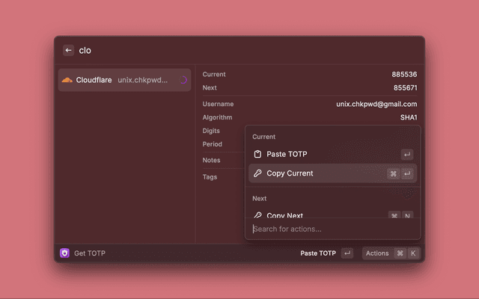Image resolution: width=479 pixels, height=299 pixels.
Task: Click the purple shield icon in footer
Action: pos(64,253)
